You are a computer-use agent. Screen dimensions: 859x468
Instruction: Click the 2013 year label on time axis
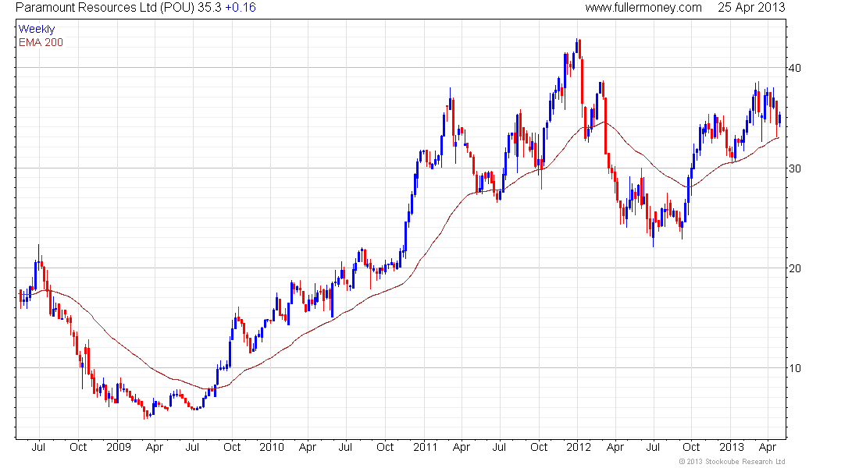coord(732,447)
